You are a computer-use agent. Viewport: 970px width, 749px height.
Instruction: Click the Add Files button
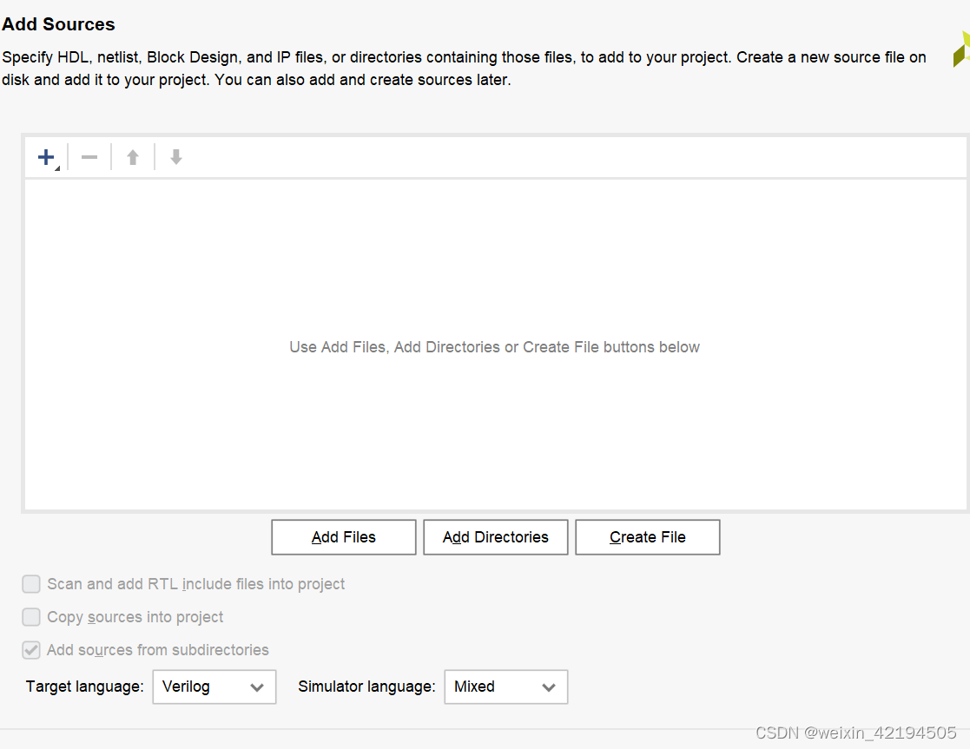tap(343, 537)
